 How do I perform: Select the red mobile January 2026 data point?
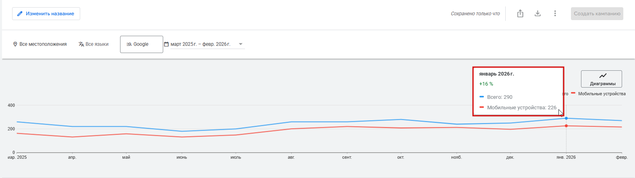[x=566, y=126]
